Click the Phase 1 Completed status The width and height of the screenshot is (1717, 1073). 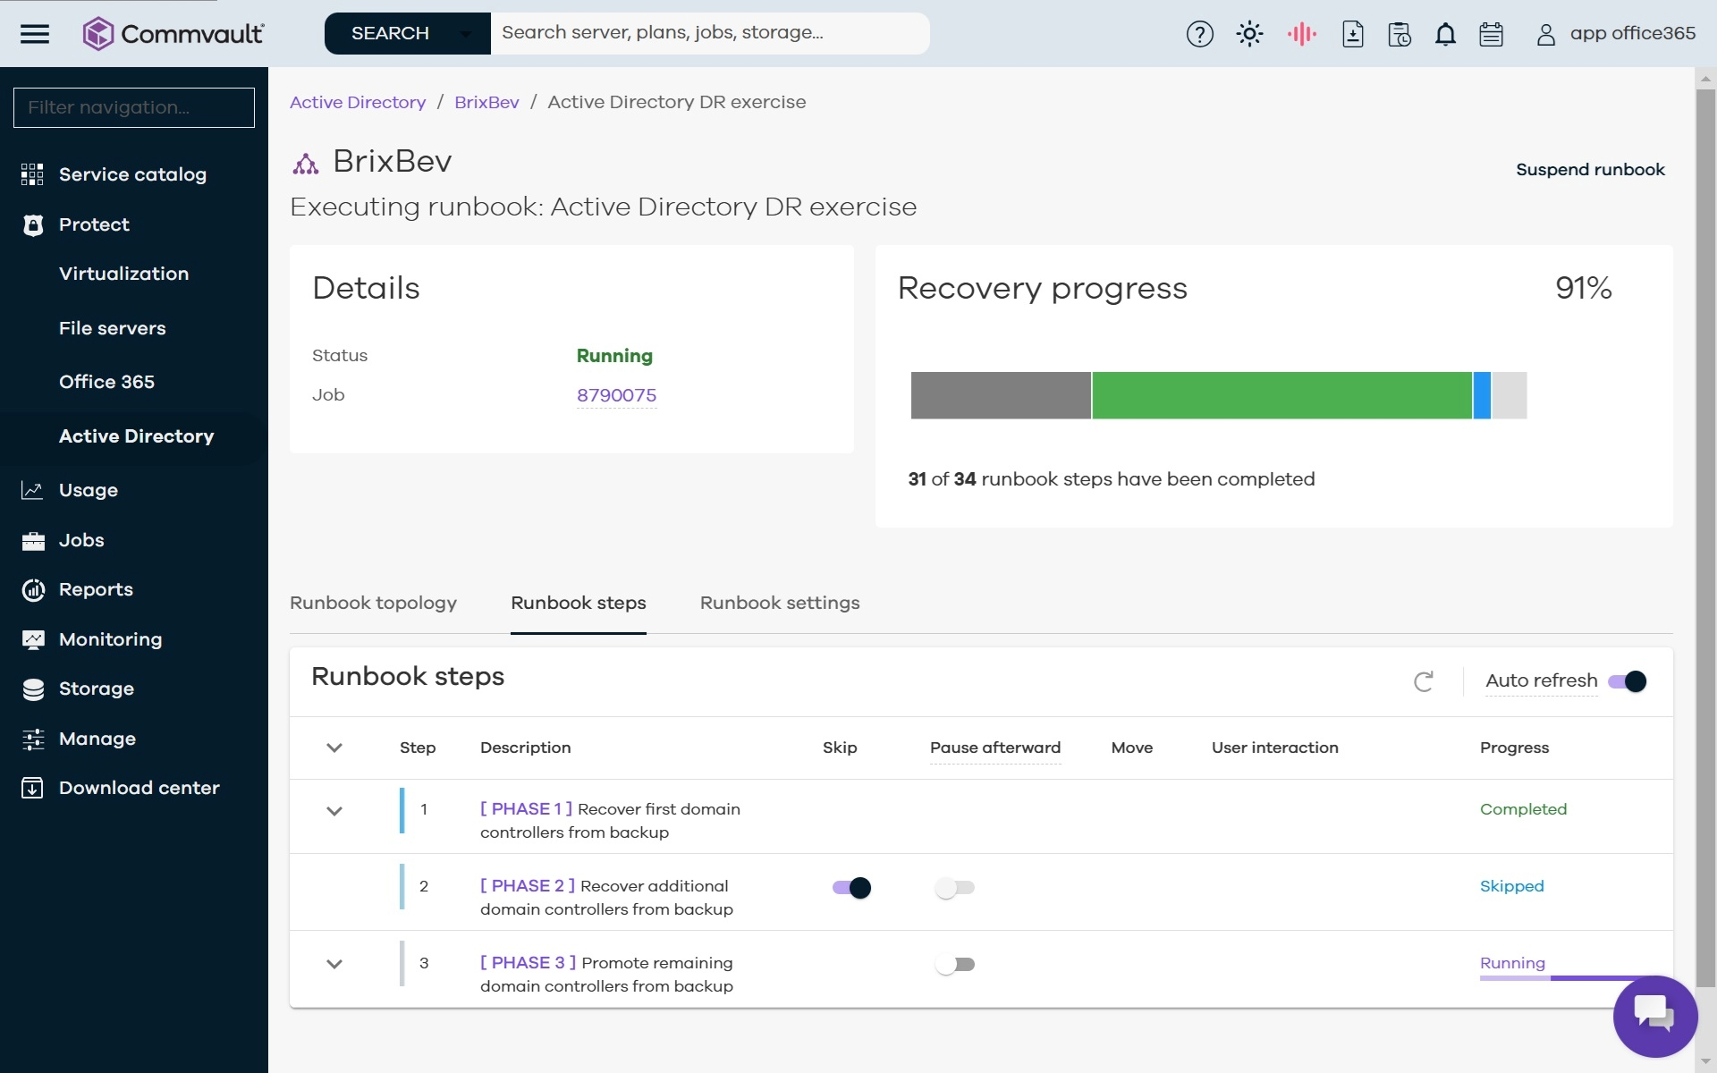(1523, 809)
